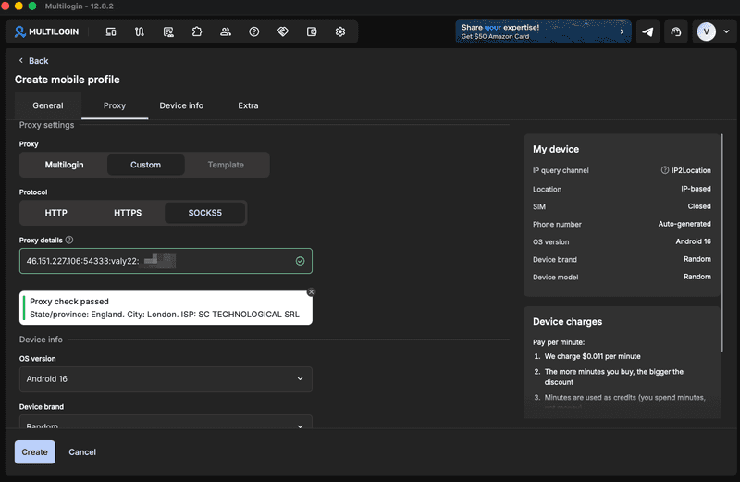Open the profiles devices icon in toolbar

[111, 31]
